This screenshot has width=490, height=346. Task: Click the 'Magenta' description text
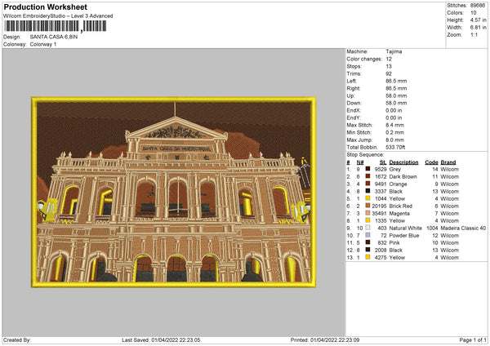click(x=399, y=213)
